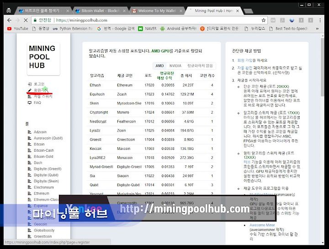Open the Chrome three-dot menu
Image resolution: width=329 pixels, height=249 pixels.
click(320, 20)
